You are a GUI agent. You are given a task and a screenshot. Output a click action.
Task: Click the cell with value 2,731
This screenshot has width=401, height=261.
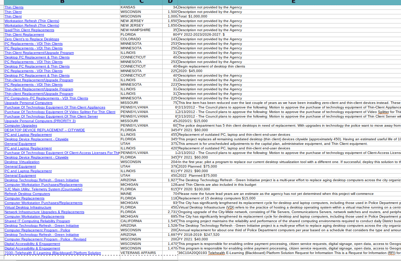(170, 212)
